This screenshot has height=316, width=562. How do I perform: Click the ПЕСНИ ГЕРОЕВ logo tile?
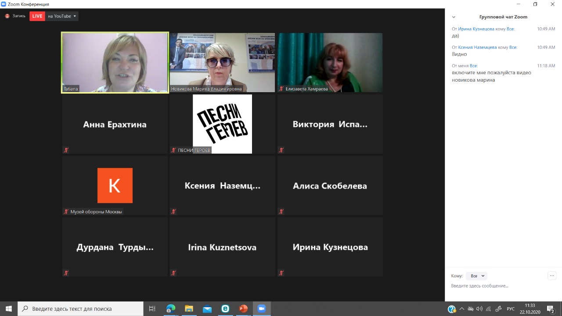click(222, 124)
